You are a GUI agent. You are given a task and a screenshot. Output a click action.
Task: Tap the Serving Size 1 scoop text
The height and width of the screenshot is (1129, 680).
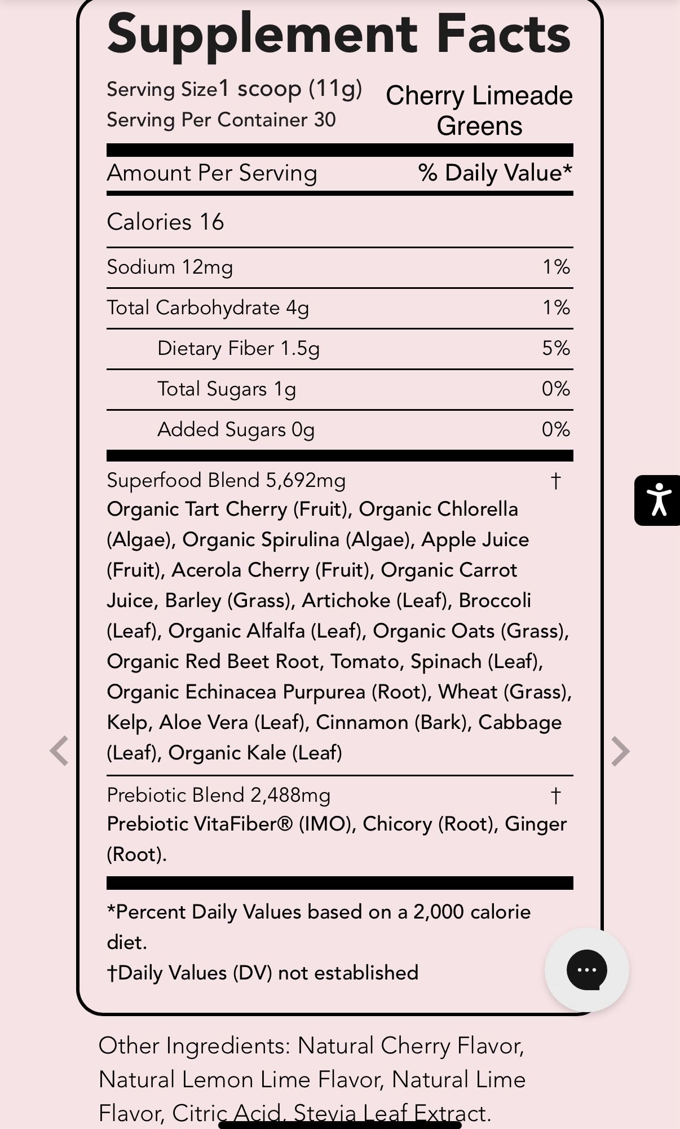(235, 89)
